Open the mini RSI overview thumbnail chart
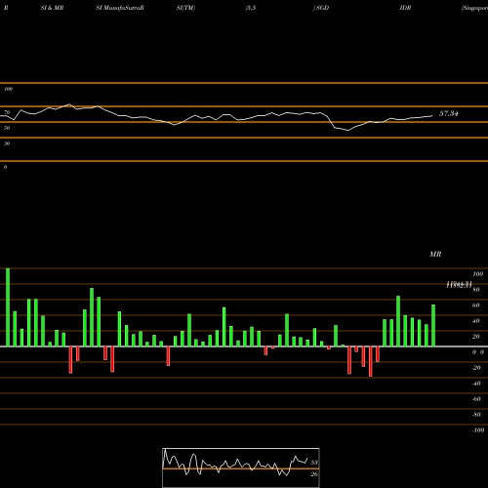This screenshot has width=488, height=488. tap(241, 468)
